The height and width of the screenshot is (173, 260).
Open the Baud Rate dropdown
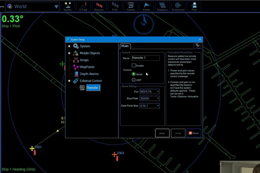coord(150,99)
